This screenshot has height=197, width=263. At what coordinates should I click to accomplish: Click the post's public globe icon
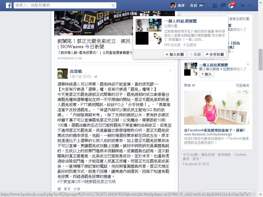[96, 77]
